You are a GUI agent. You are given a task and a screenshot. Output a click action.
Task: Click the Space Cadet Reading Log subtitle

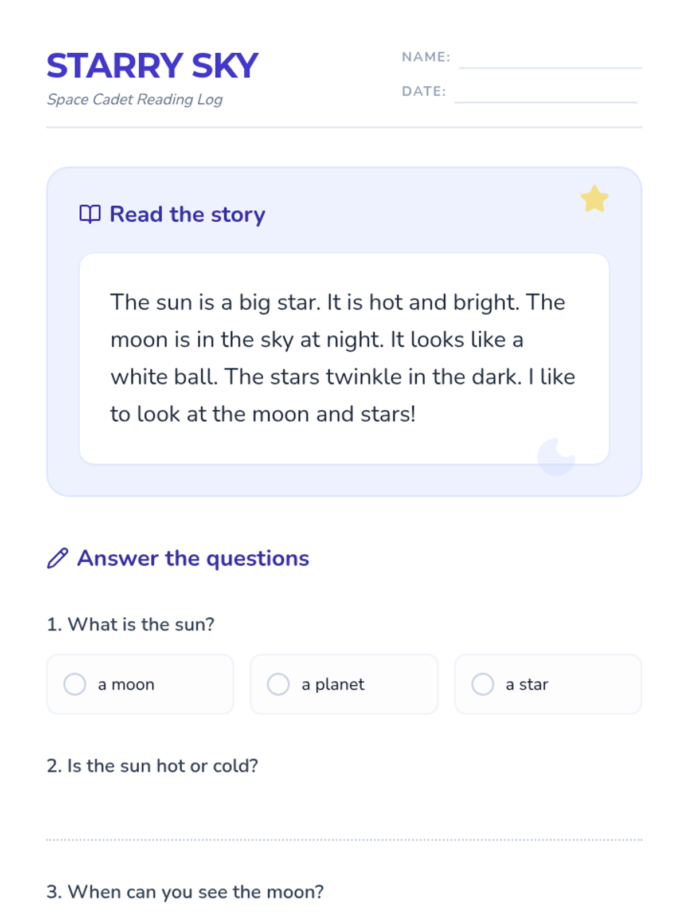pos(135,99)
